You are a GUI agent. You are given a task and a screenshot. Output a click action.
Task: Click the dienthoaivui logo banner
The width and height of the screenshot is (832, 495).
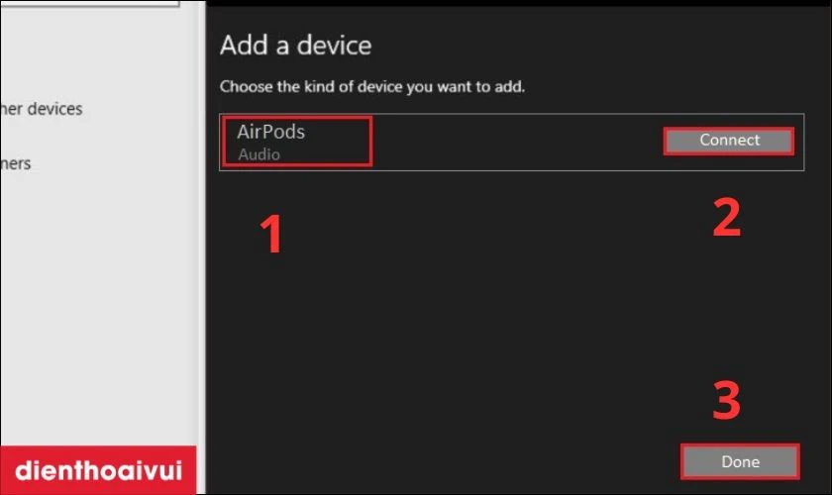[x=98, y=470]
